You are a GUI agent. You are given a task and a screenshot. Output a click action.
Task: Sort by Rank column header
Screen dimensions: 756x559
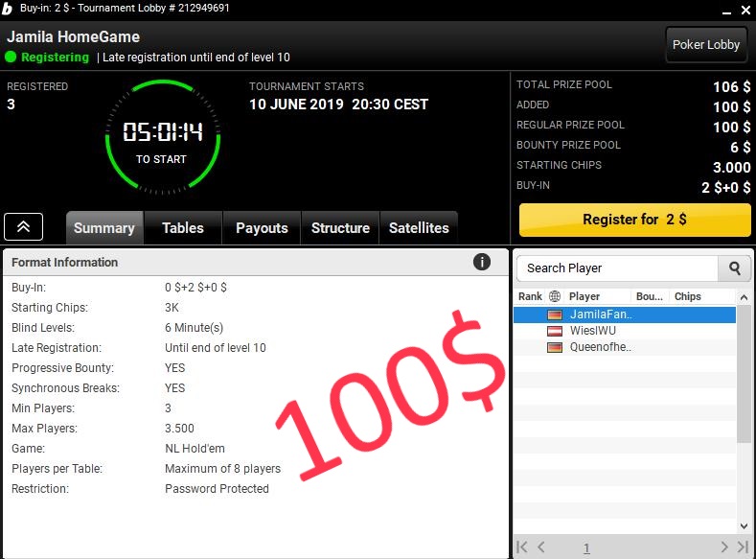click(x=530, y=296)
